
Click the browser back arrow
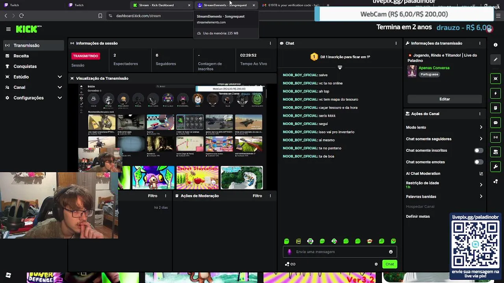click(x=6, y=16)
